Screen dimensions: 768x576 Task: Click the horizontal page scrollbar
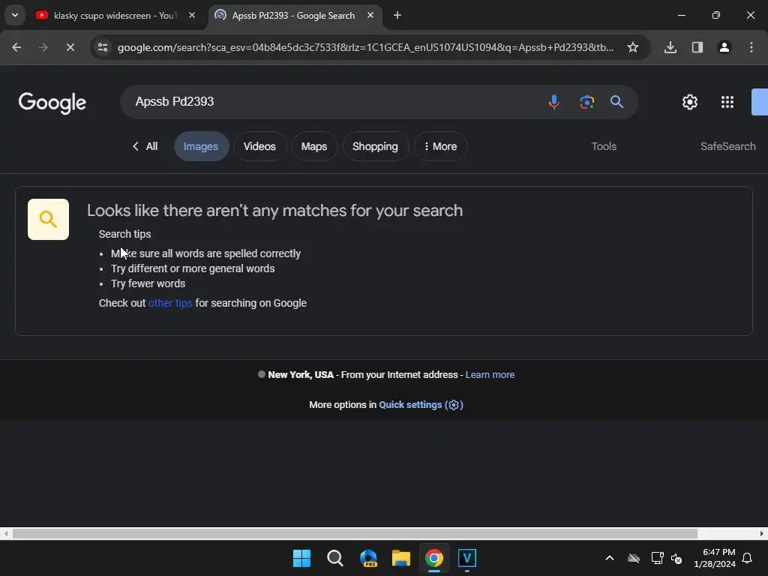(x=355, y=533)
